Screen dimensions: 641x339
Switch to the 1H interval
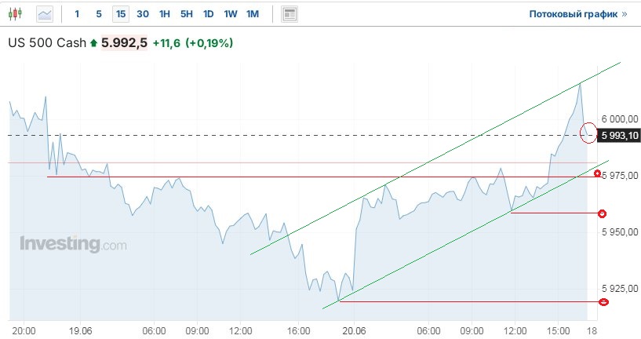[164, 14]
